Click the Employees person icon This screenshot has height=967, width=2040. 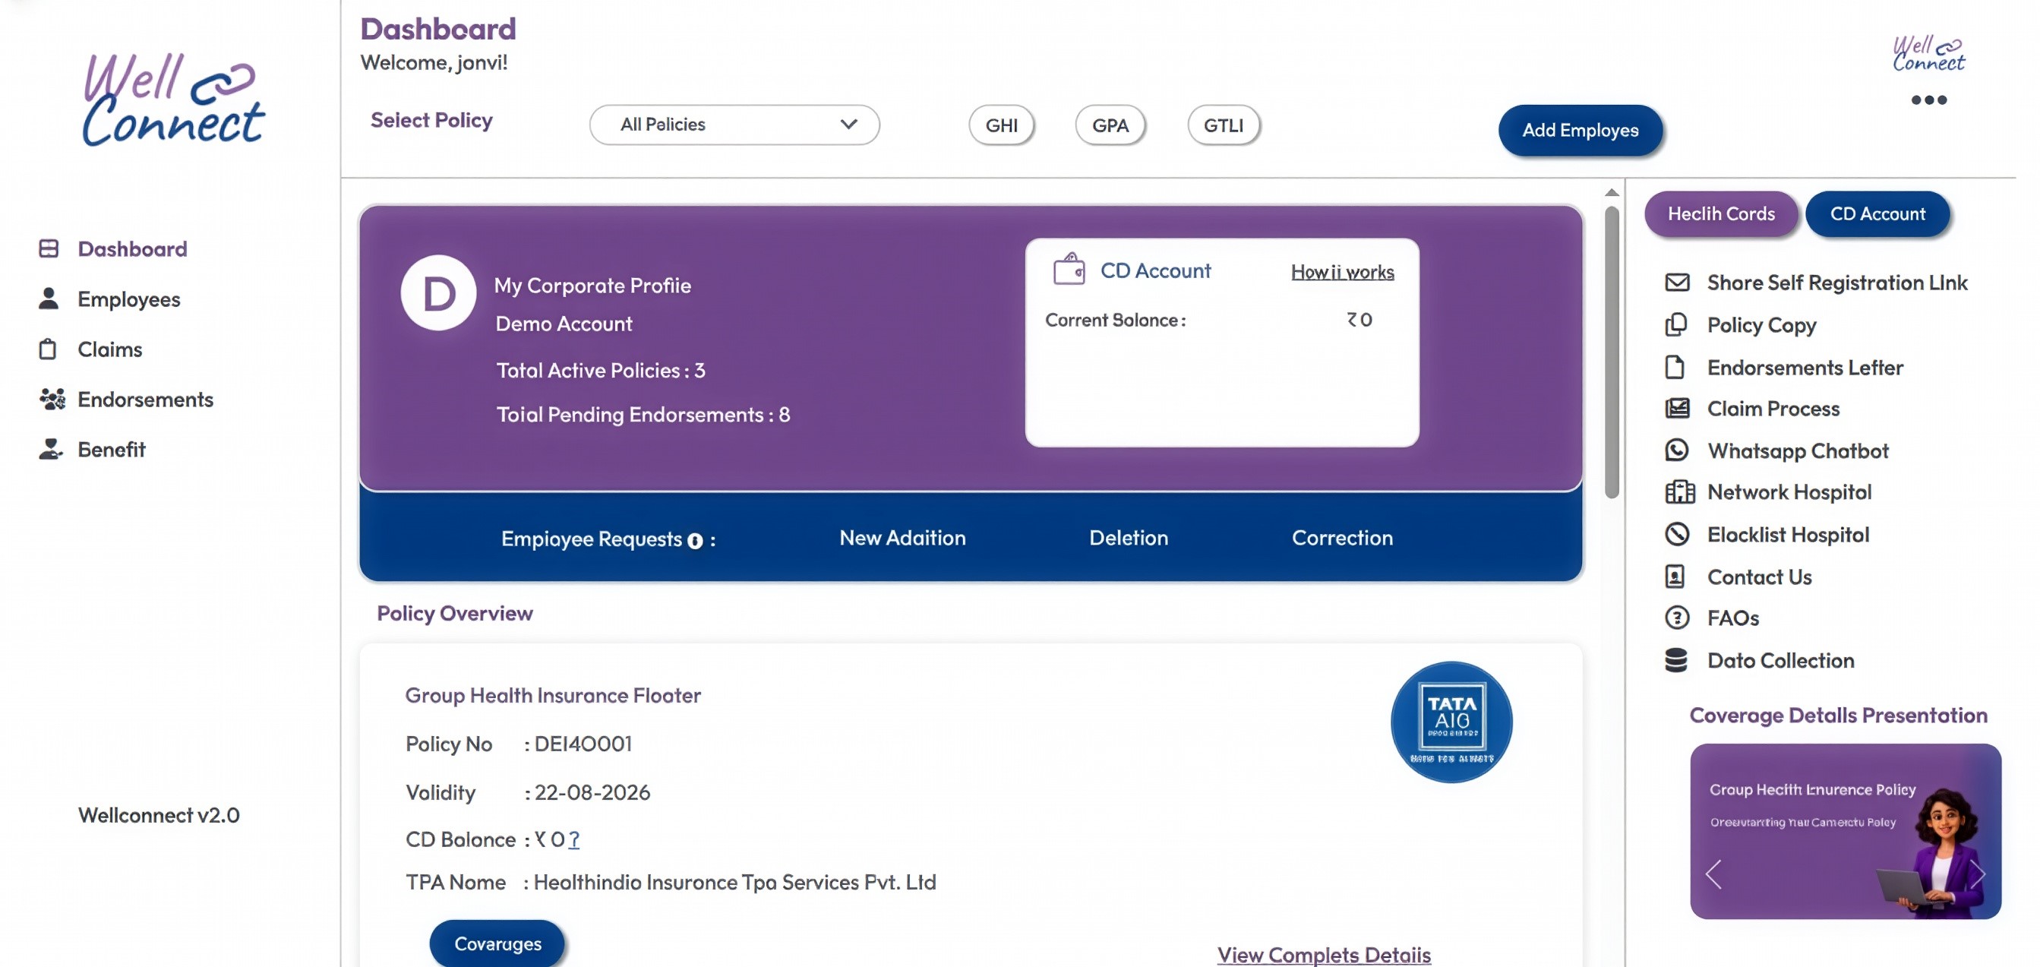tap(49, 299)
